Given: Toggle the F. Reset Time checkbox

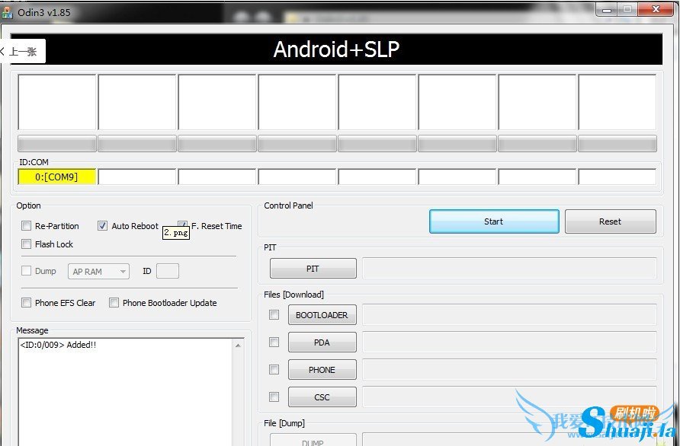Looking at the screenshot, I should pyautogui.click(x=182, y=225).
